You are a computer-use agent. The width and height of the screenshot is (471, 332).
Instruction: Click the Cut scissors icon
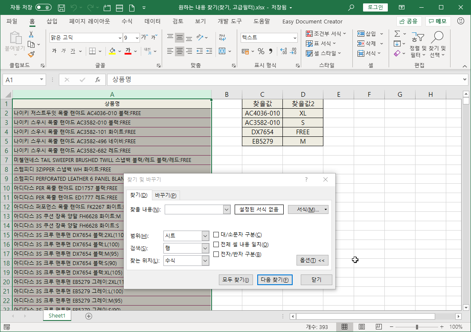tap(31, 34)
